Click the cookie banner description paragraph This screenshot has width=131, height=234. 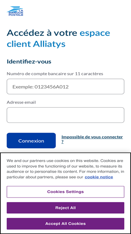click(x=65, y=169)
